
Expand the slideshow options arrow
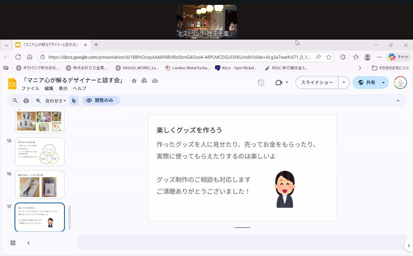tap(344, 83)
